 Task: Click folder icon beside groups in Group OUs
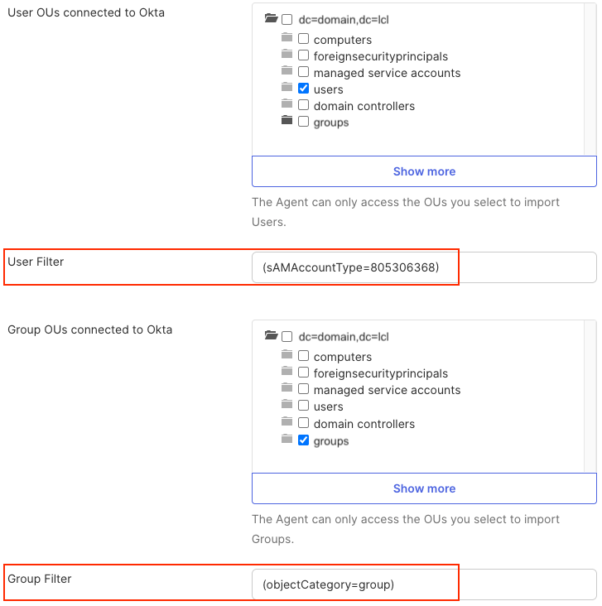(287, 440)
